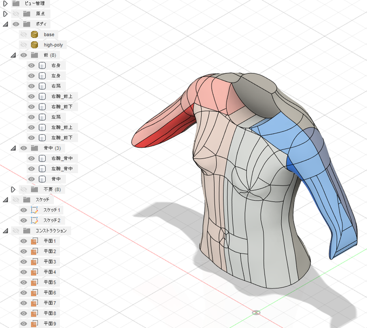
Task: Hide the 前 (8) group
Action: (24, 55)
